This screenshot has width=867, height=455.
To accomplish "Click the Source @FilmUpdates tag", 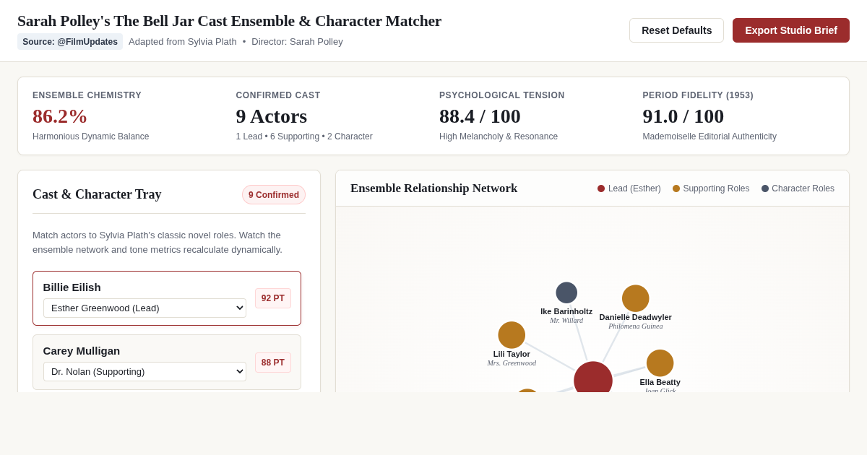I will coord(70,42).
